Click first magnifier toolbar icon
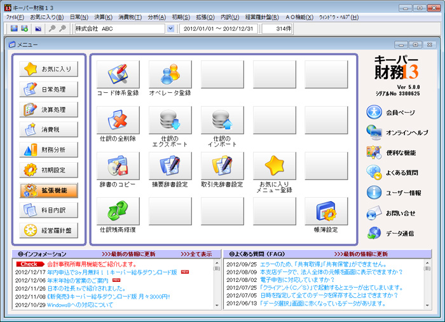Screen dimensions: 445x322 click(52, 29)
